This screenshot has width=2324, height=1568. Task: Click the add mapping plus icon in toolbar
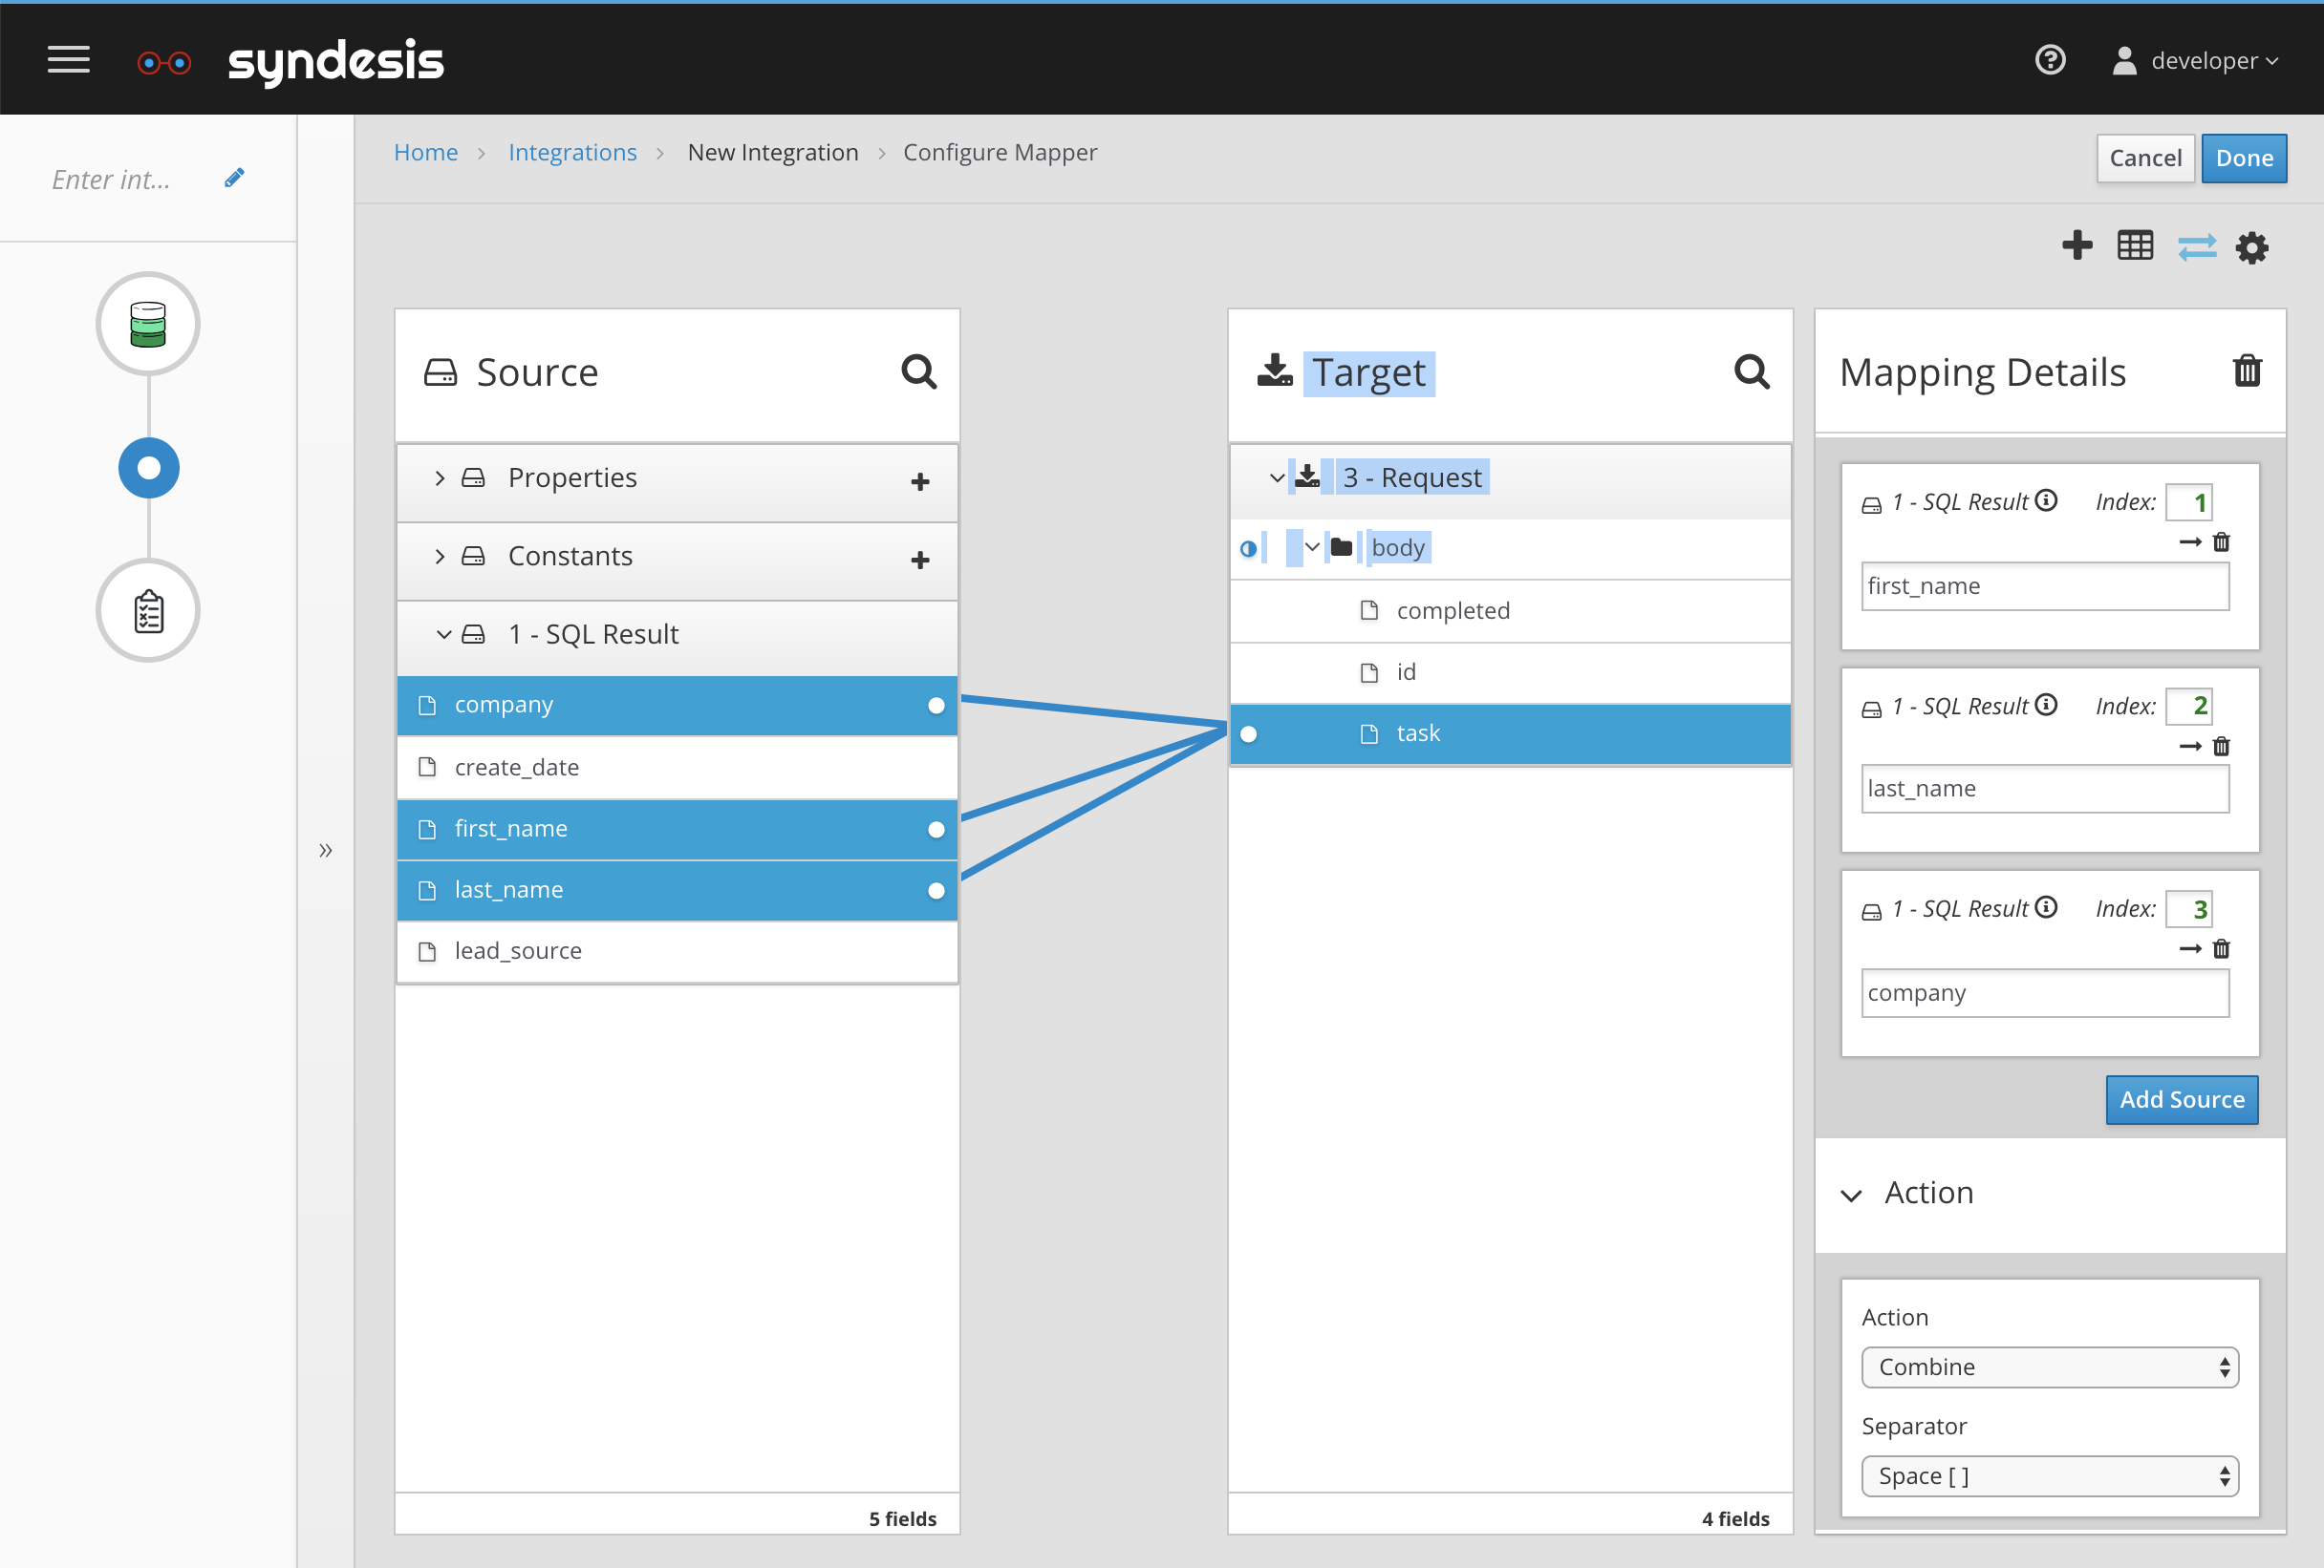(2077, 245)
